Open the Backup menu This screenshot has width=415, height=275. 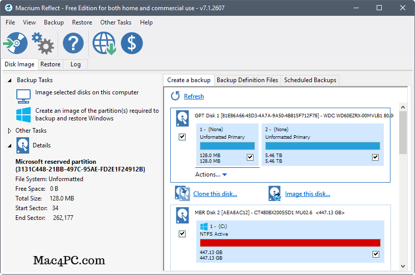coord(54,22)
